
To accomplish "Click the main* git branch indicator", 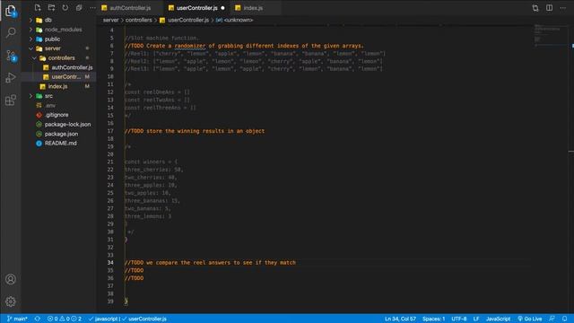I will coord(17,319).
